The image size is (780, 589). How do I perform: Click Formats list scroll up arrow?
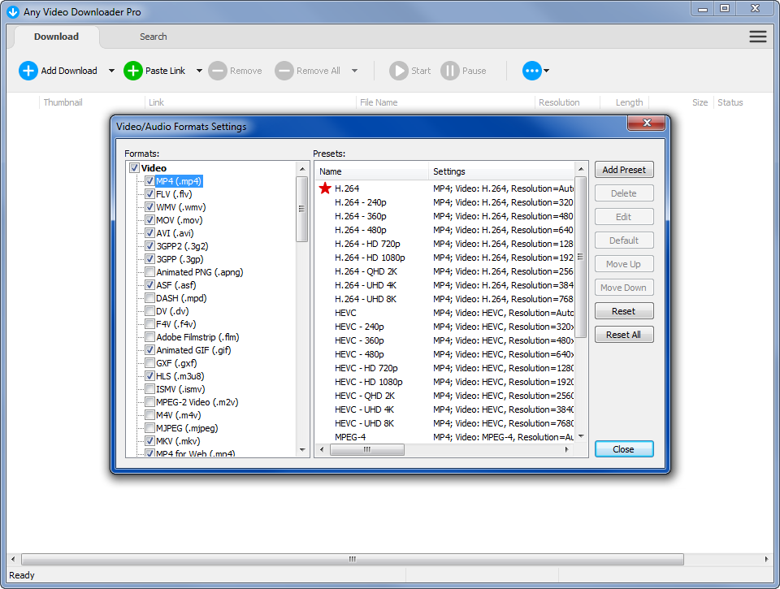(302, 169)
